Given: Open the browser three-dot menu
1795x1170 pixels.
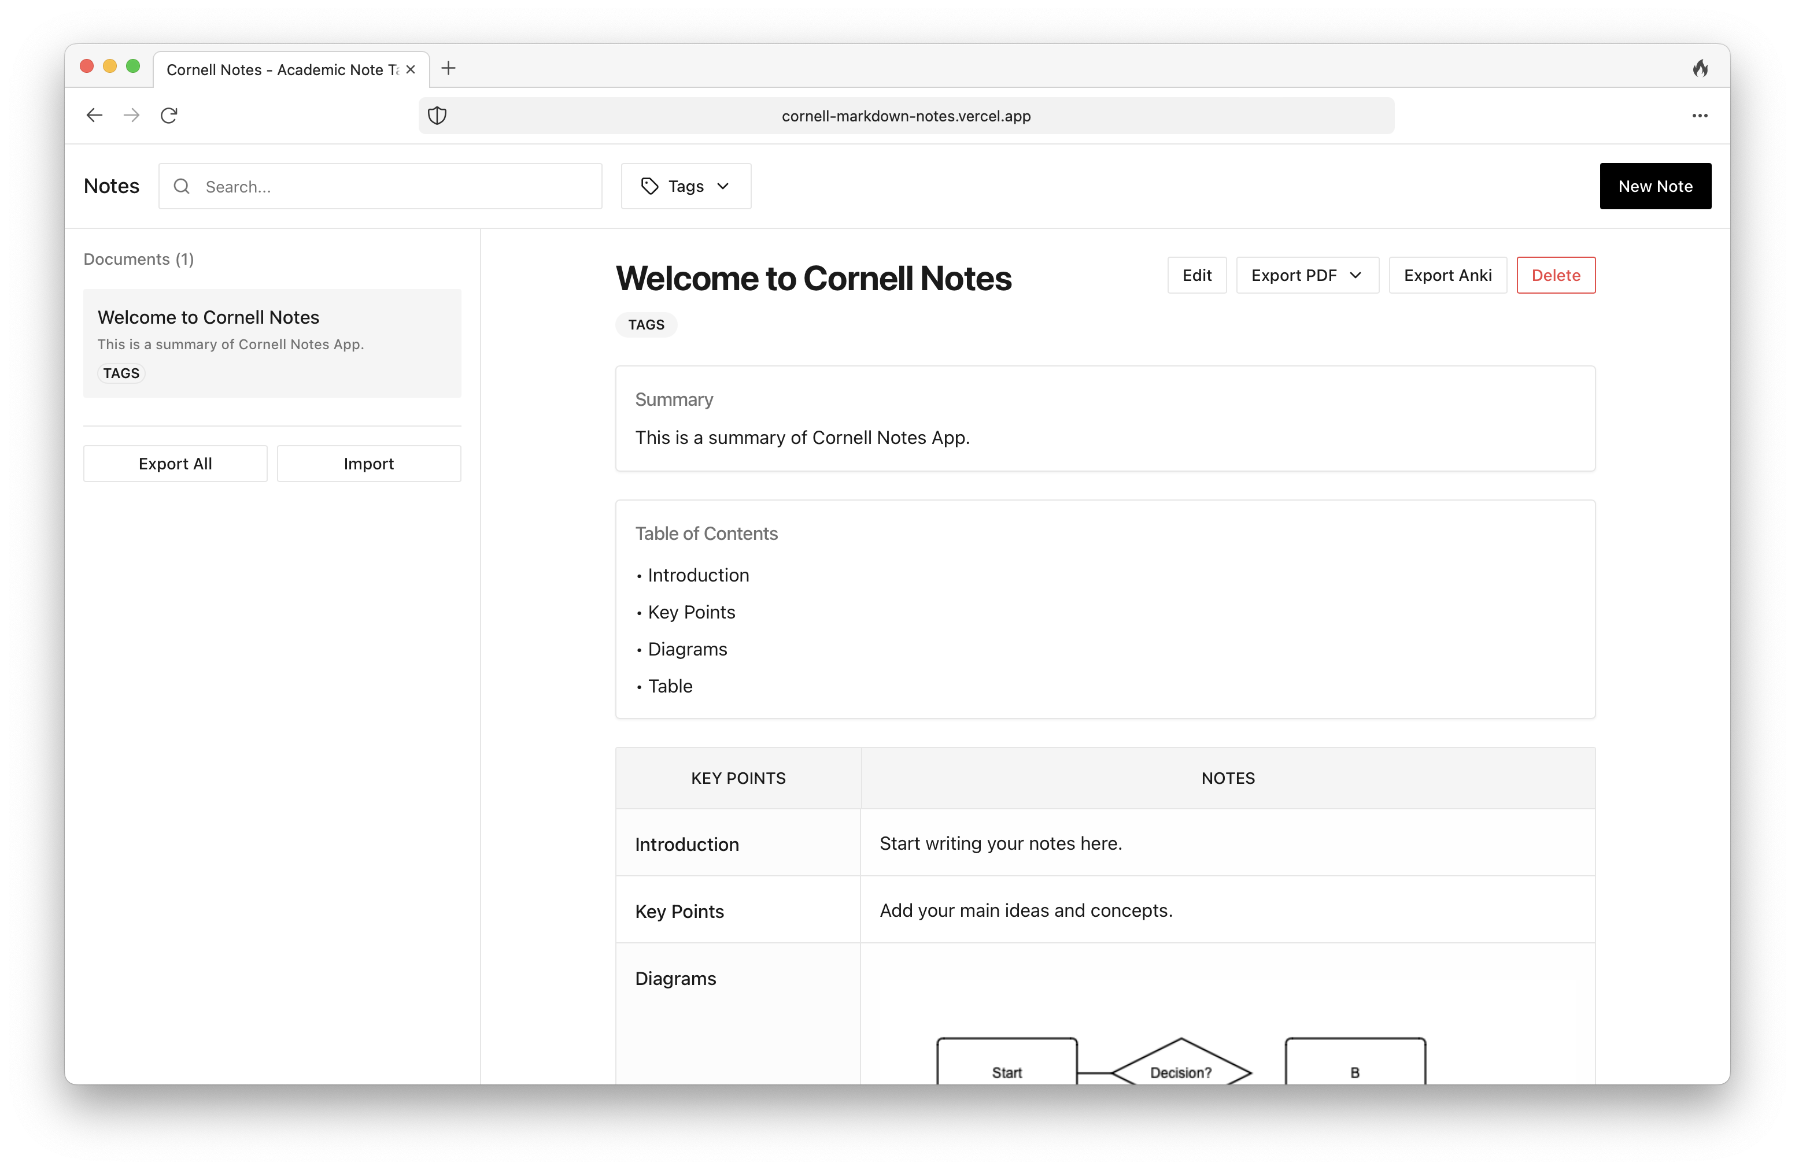Looking at the screenshot, I should pyautogui.click(x=1699, y=116).
